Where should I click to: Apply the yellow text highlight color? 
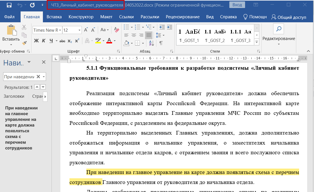(x=98, y=41)
